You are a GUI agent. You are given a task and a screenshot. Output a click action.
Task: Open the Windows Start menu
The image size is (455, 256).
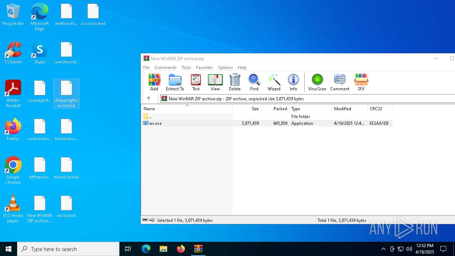click(x=9, y=249)
